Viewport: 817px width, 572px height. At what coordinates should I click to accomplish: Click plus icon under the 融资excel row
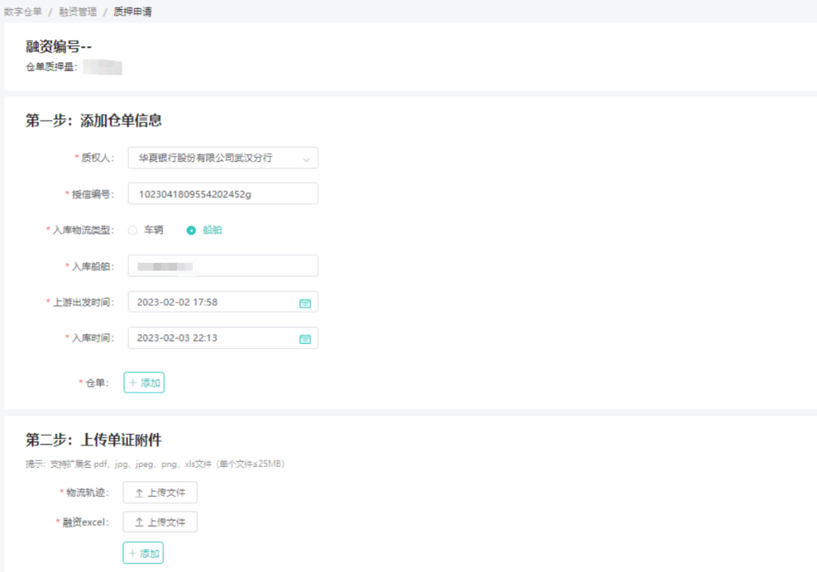point(132,553)
